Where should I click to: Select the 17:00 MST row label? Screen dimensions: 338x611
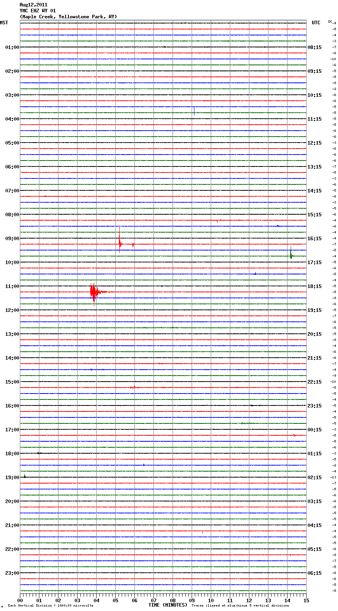coord(12,430)
